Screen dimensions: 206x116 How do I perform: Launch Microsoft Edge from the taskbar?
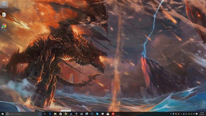[x=50, y=114]
